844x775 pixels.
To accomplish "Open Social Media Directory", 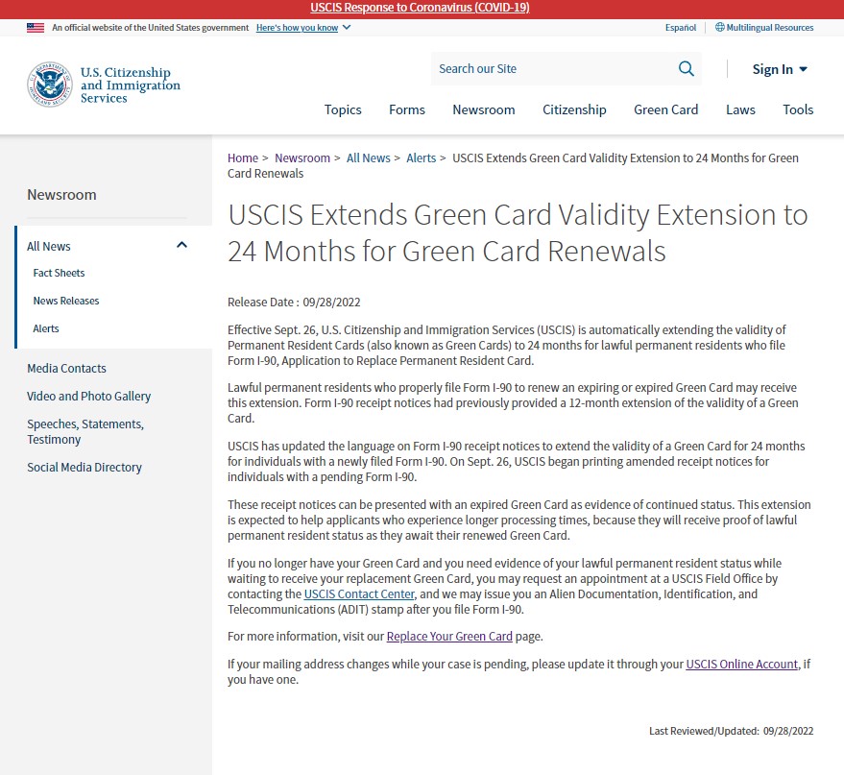I will 84,467.
